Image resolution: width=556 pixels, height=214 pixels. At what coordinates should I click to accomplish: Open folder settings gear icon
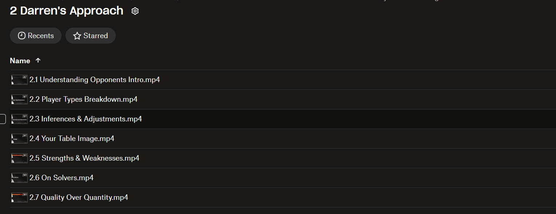pyautogui.click(x=135, y=11)
